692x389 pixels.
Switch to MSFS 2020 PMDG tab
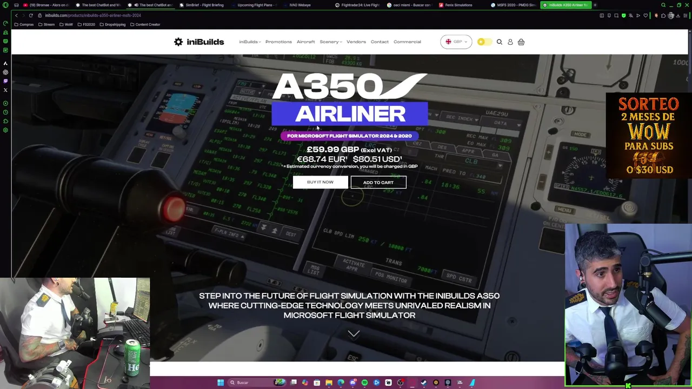point(514,5)
